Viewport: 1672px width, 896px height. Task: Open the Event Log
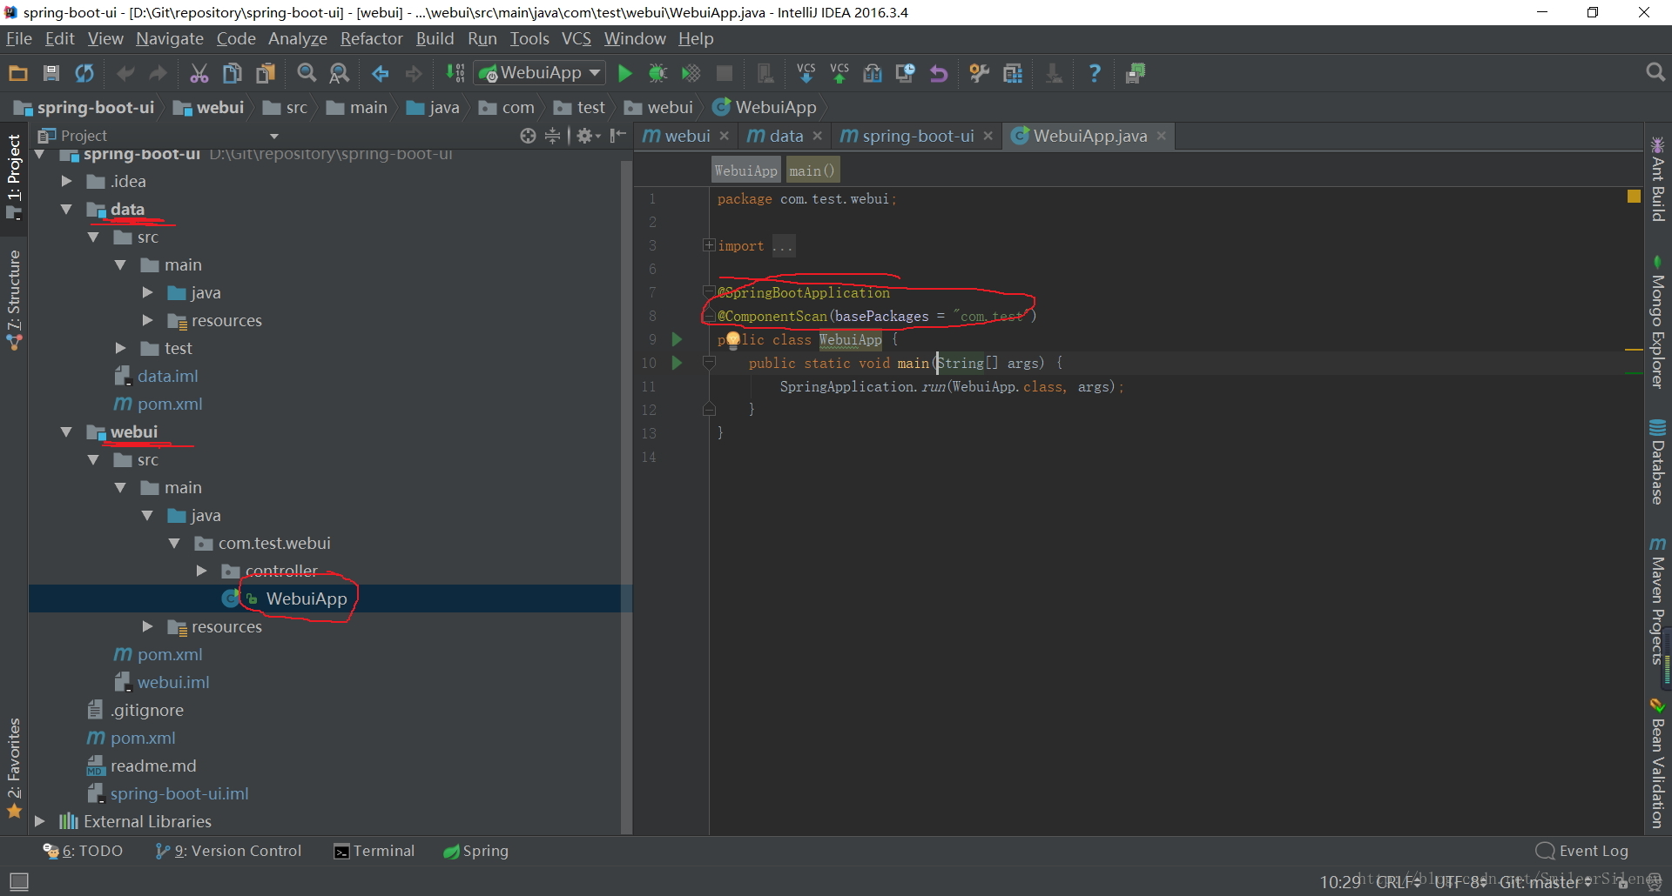[1582, 851]
